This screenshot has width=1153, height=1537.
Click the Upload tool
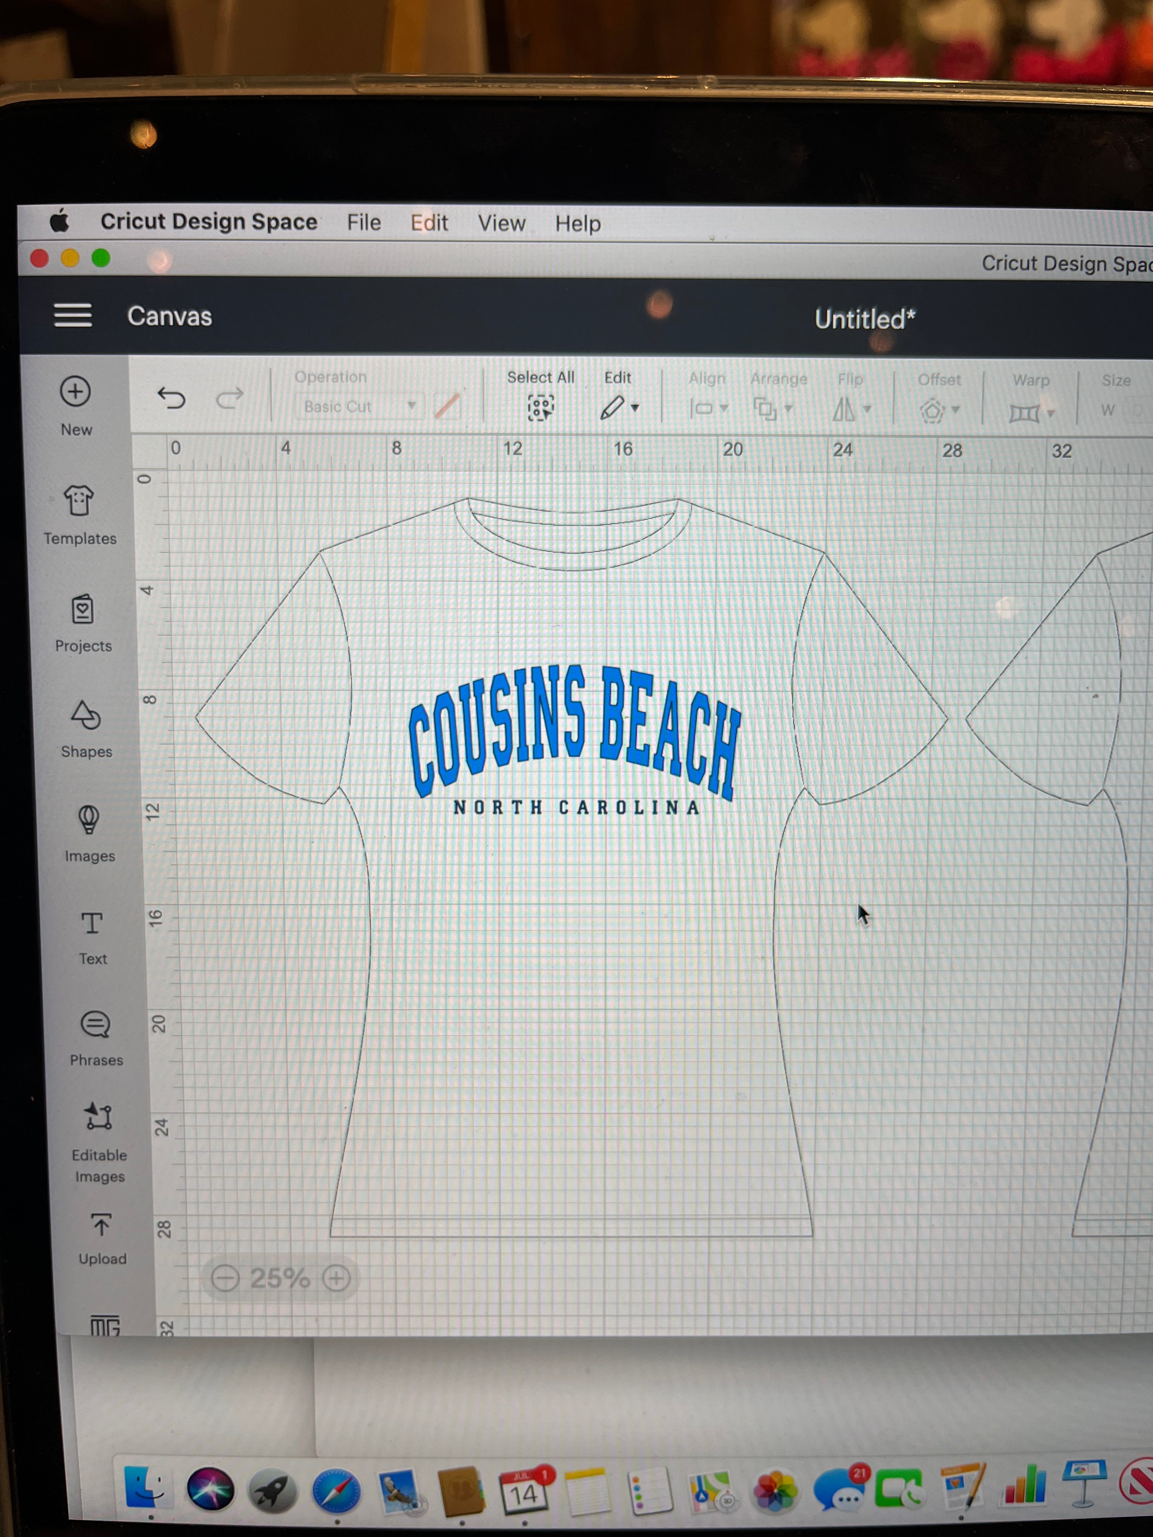point(101,1224)
